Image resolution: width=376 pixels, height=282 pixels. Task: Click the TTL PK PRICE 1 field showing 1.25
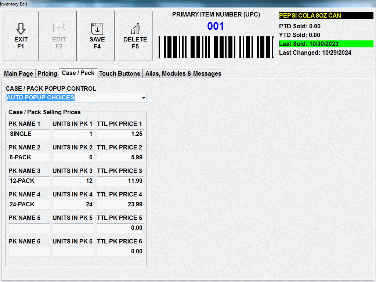[120, 134]
